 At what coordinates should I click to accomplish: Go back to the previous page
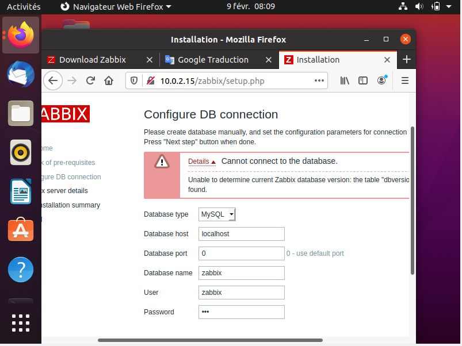(x=53, y=80)
